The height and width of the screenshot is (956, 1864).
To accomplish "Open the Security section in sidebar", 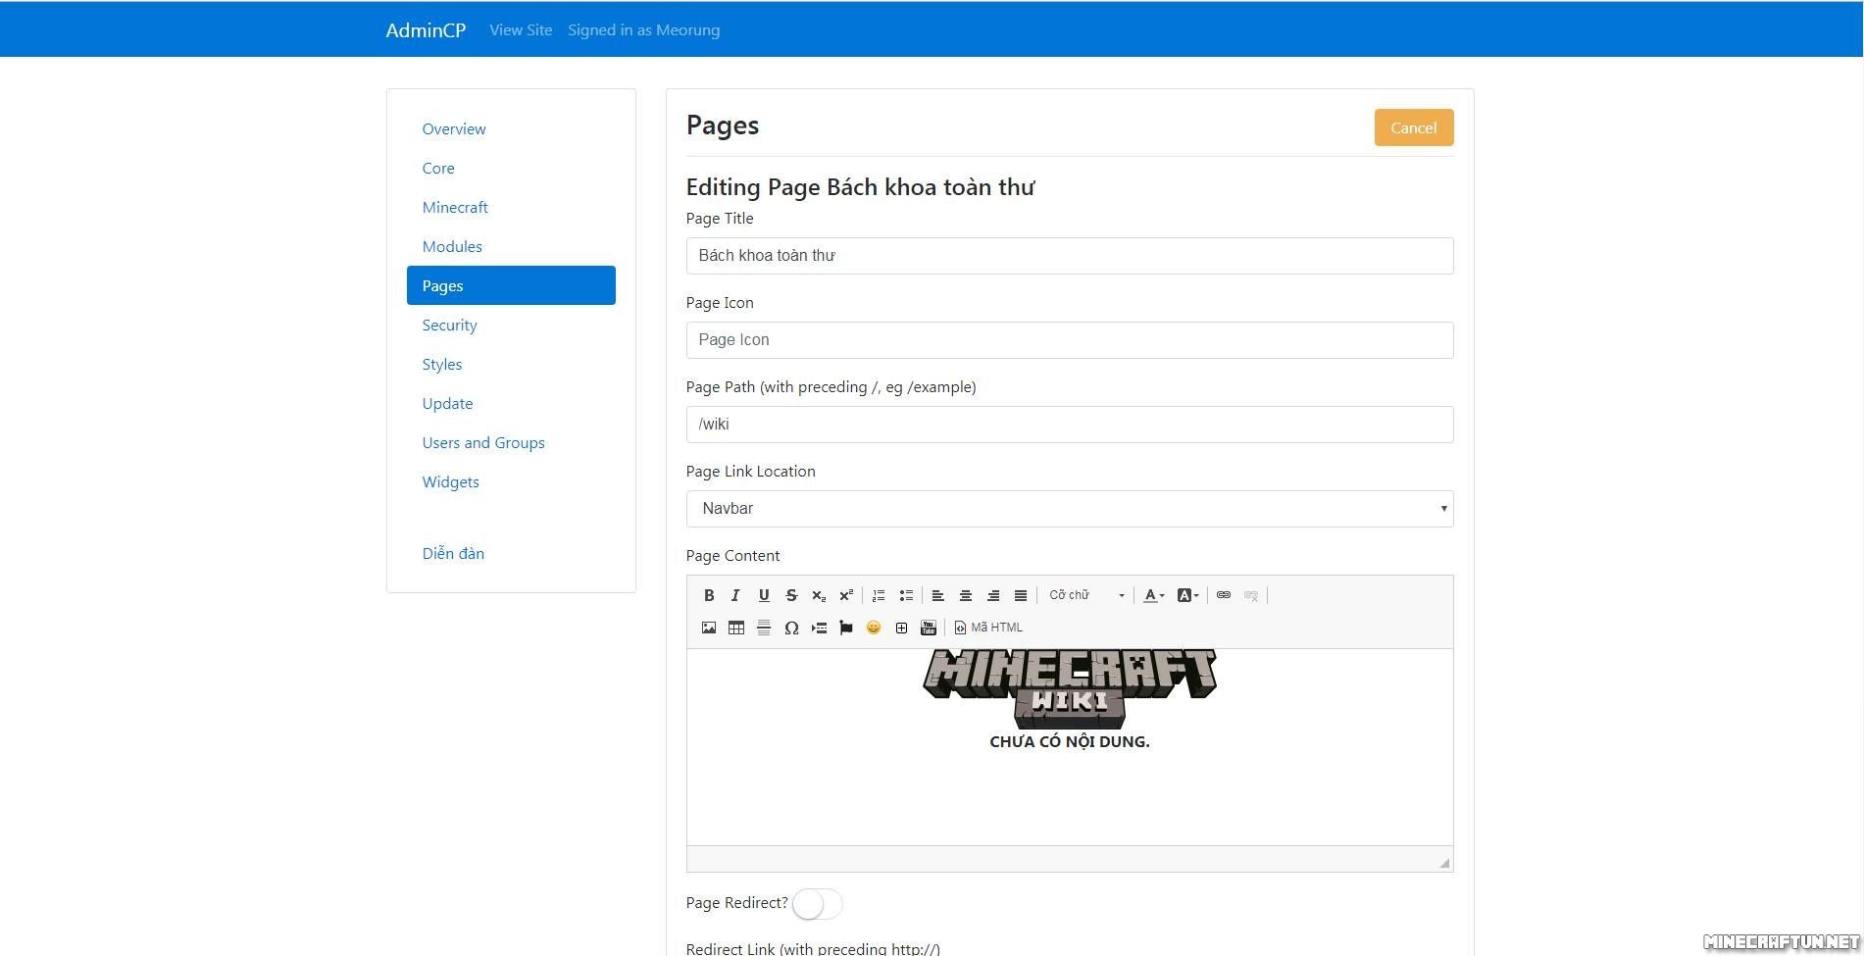I will pos(449,326).
